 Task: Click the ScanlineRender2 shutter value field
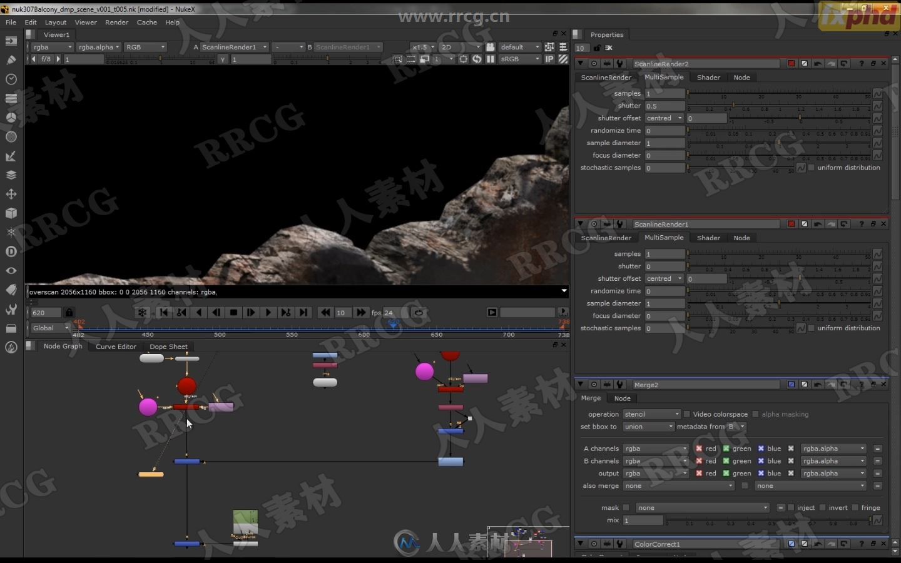(x=664, y=106)
